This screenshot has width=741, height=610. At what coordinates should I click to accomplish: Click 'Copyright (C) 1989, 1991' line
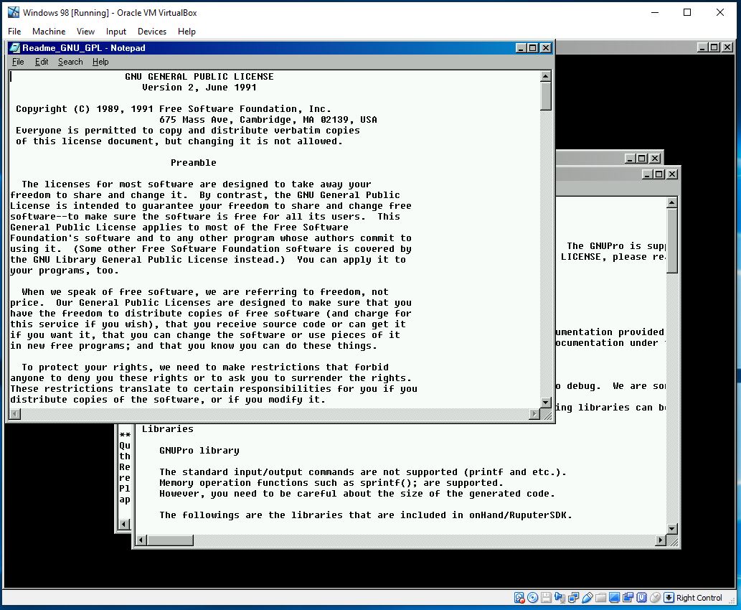(174, 109)
